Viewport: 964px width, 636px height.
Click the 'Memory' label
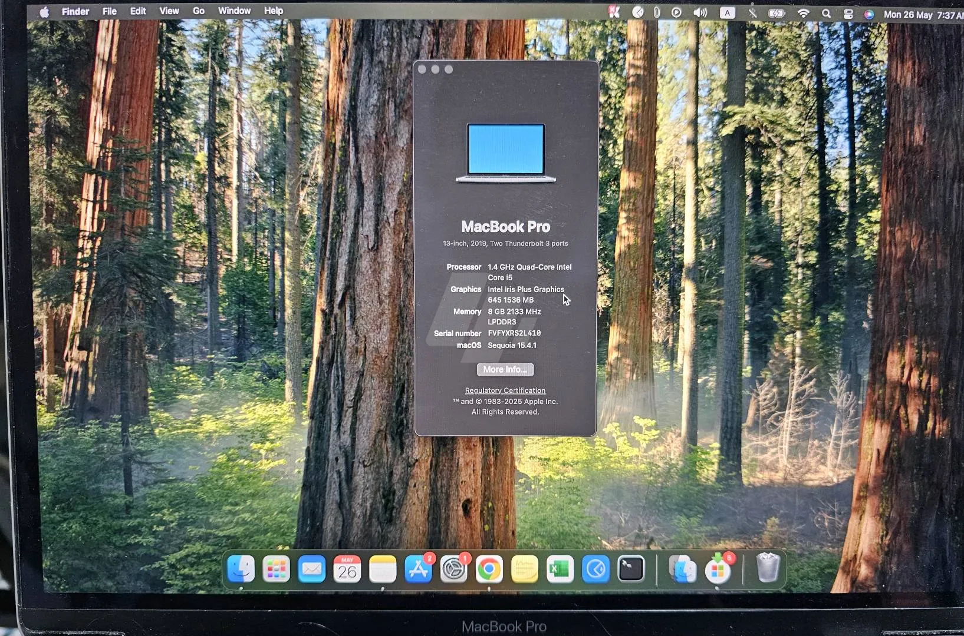point(468,312)
